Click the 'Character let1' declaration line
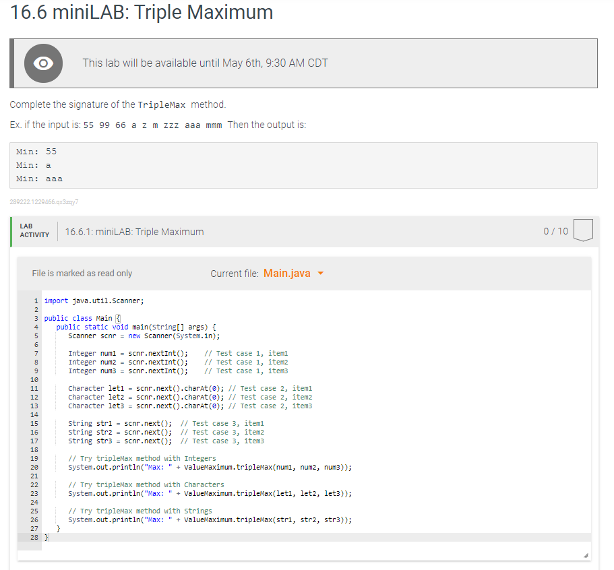Image resolution: width=614 pixels, height=570 pixels. [x=190, y=388]
